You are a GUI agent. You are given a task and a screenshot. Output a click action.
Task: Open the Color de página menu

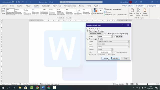pos(138,12)
